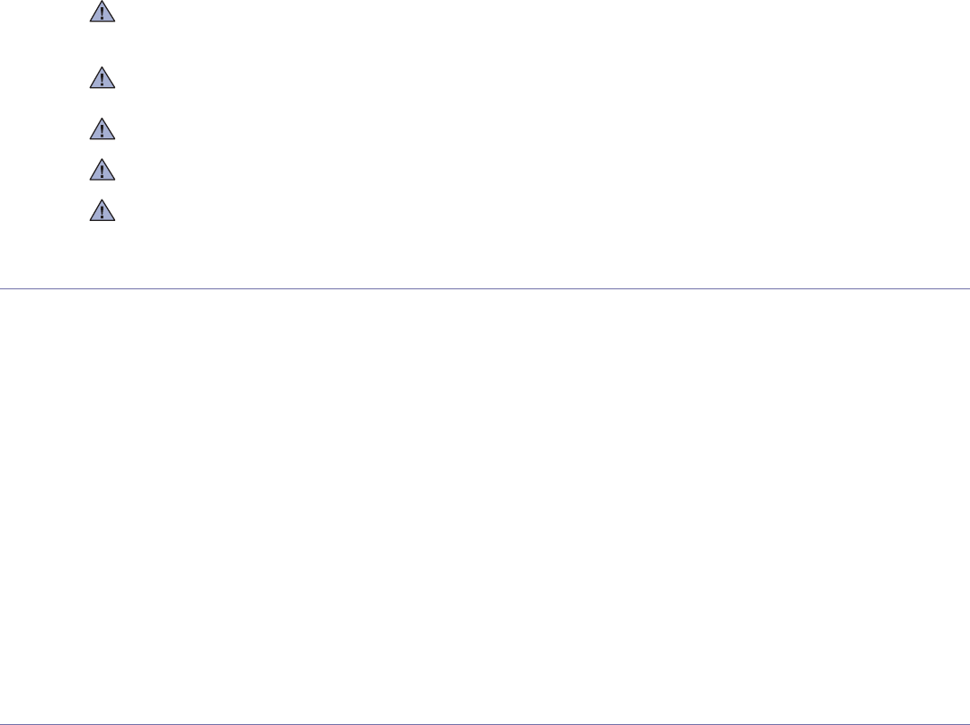Viewport: 970px width, 725px height.
Task: Click the third caution icon from top
Action: [103, 130]
